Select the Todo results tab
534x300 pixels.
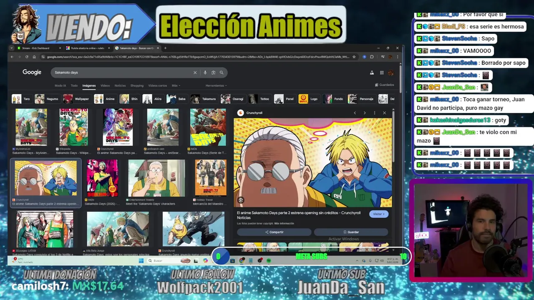(74, 86)
